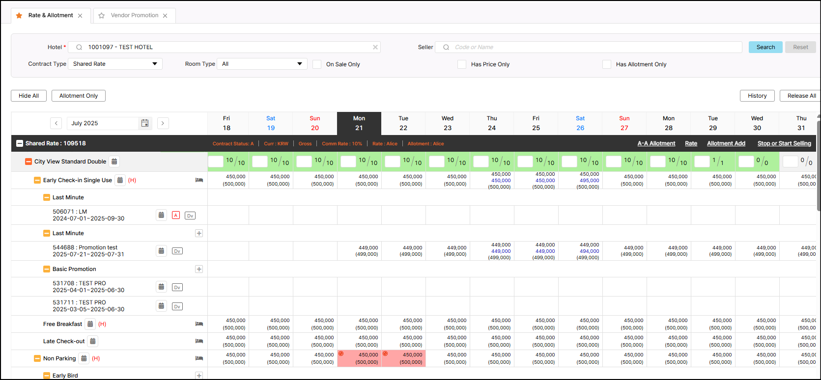Open the Contract Type dropdown

pyautogui.click(x=115, y=64)
